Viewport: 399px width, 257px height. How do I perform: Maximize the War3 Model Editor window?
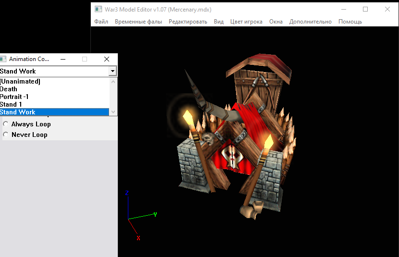click(365, 10)
